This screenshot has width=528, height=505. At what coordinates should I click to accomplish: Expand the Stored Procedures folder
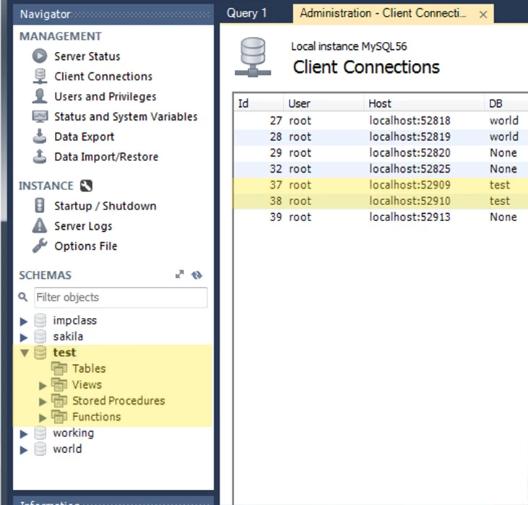[43, 402]
